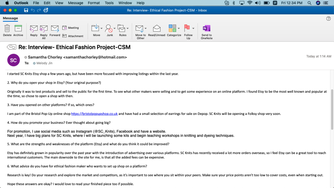Open the Help menu
Viewport: 334px width, 188px height.
(140, 3)
